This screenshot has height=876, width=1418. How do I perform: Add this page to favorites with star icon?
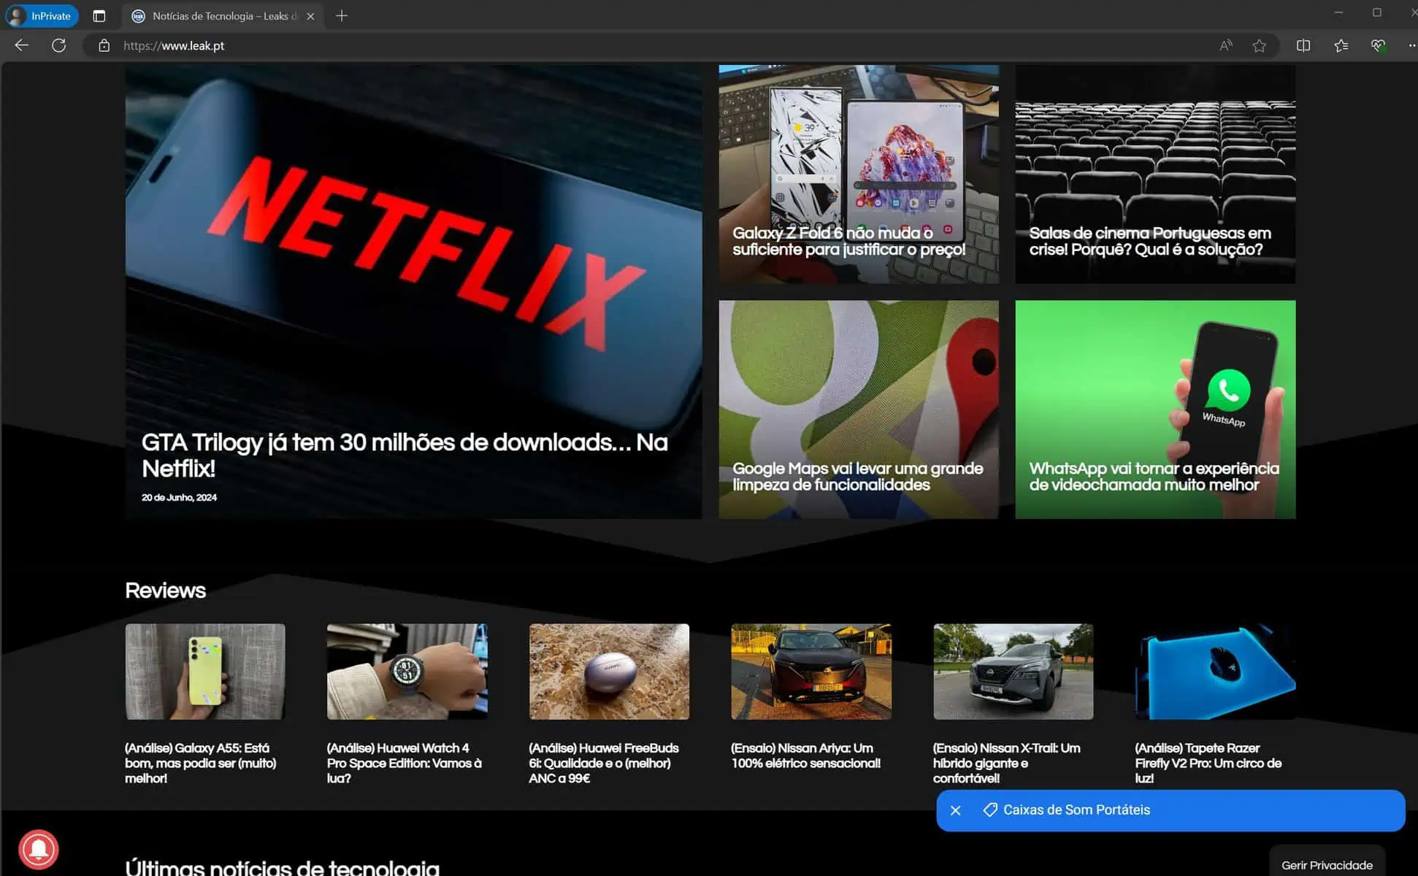(1260, 45)
